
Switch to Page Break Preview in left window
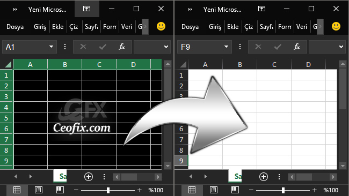[60, 190]
